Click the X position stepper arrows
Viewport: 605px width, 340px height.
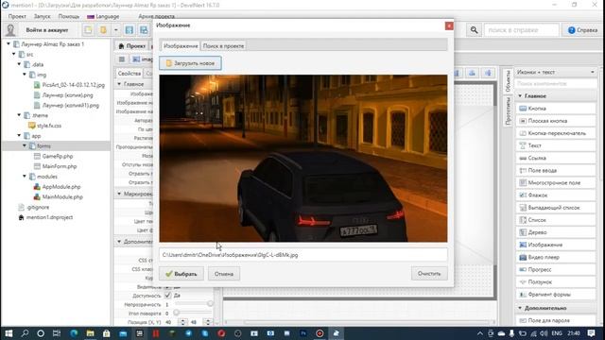(182, 322)
